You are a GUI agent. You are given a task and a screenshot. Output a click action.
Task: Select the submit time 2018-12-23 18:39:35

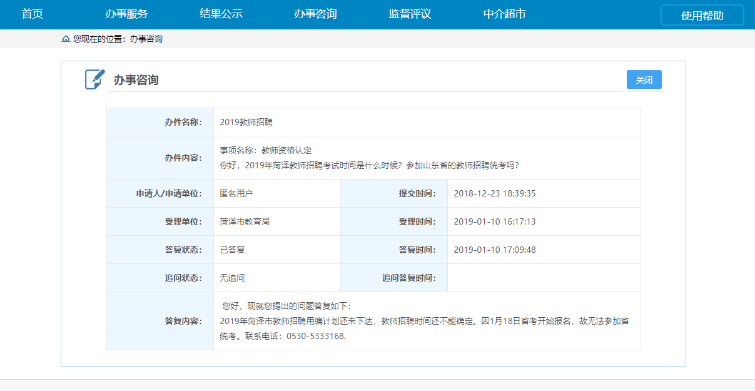(494, 193)
